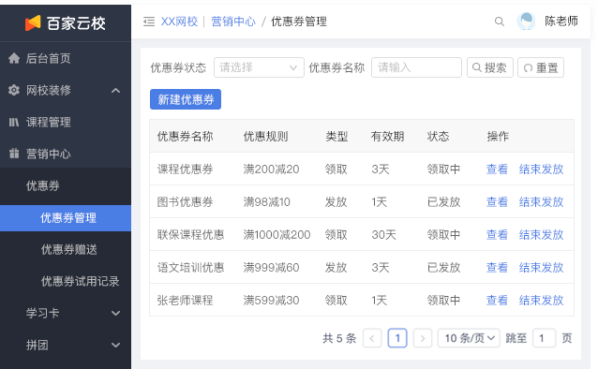View 图书优惠券 via 查看 link
Image resolution: width=598 pixels, height=369 pixels.
(x=498, y=201)
